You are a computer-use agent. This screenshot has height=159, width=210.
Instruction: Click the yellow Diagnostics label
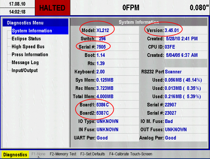click(x=15, y=155)
